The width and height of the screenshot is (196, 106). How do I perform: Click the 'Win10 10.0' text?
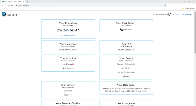pos(126,68)
